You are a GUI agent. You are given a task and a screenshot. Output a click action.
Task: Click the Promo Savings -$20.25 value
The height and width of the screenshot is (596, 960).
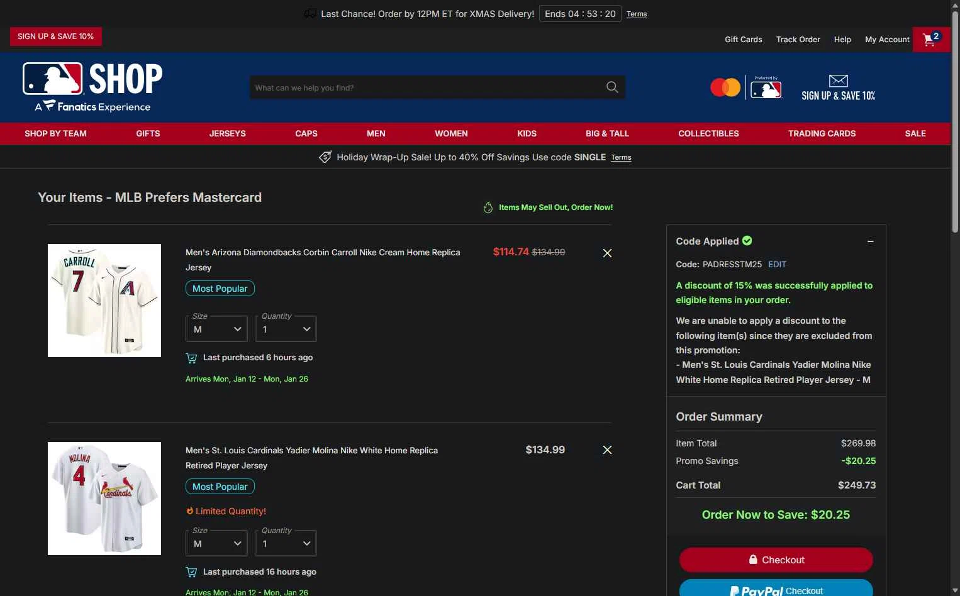859,461
